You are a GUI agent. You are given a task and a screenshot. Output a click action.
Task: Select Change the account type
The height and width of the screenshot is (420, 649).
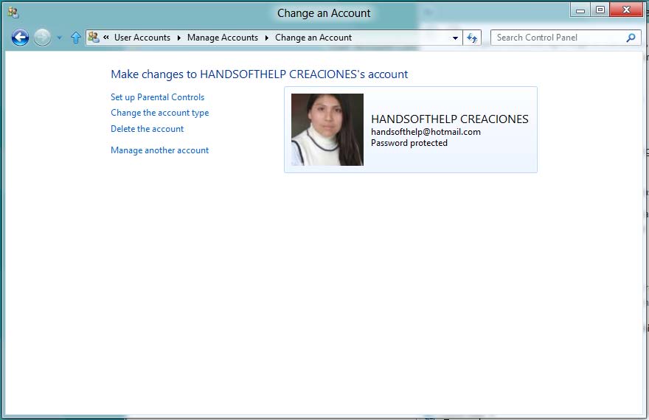pyautogui.click(x=159, y=113)
